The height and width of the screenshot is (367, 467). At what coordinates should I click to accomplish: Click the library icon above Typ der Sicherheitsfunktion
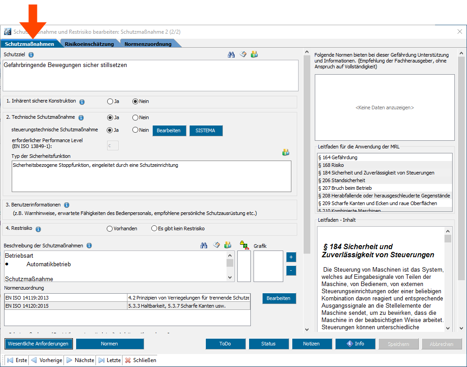click(x=286, y=152)
